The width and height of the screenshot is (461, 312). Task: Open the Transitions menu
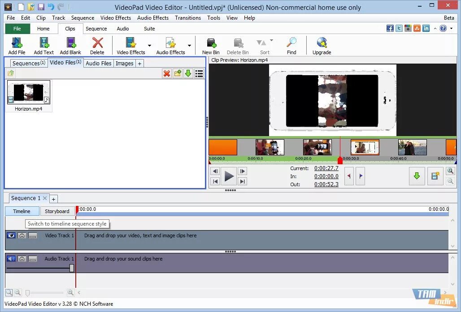(188, 18)
